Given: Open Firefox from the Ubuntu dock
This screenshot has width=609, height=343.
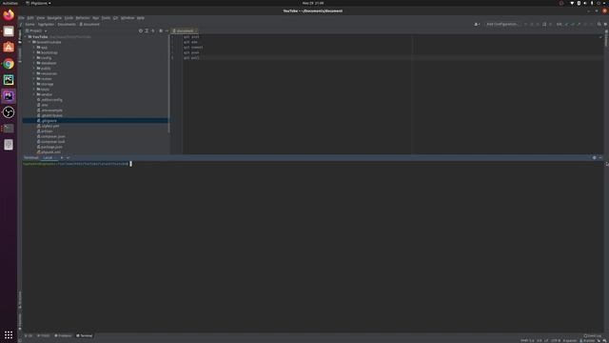Looking at the screenshot, I should [x=9, y=15].
